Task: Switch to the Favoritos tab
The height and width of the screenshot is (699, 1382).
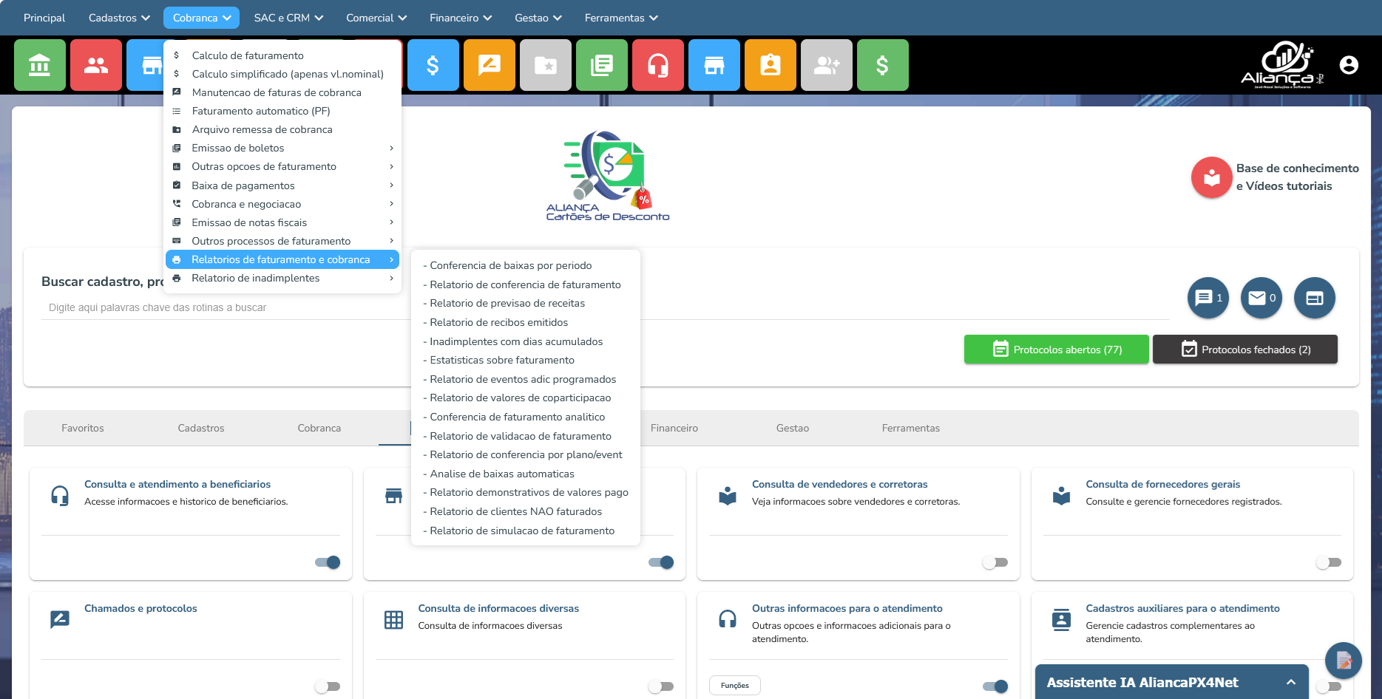Action: point(83,428)
